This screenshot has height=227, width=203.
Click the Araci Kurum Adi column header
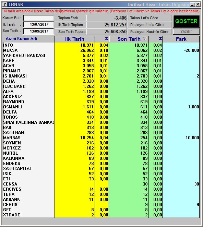click(x=21, y=39)
